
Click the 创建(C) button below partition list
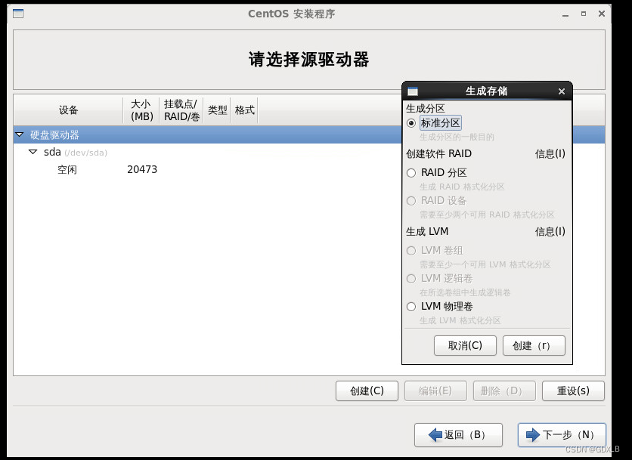click(367, 391)
